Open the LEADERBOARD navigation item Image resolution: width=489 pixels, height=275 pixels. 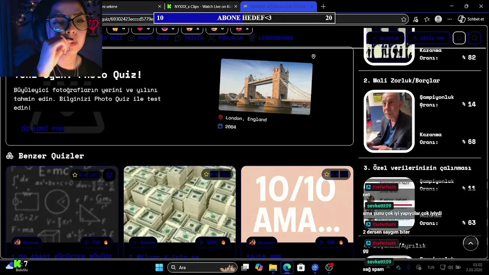click(271, 38)
